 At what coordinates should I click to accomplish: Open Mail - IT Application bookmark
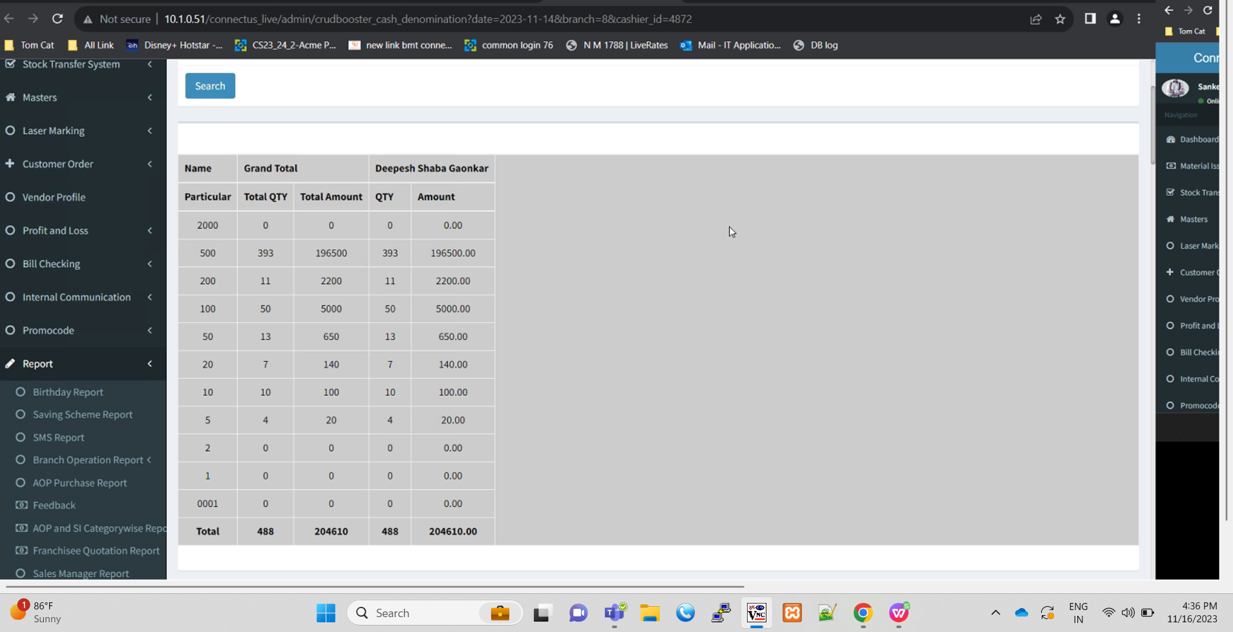point(731,45)
